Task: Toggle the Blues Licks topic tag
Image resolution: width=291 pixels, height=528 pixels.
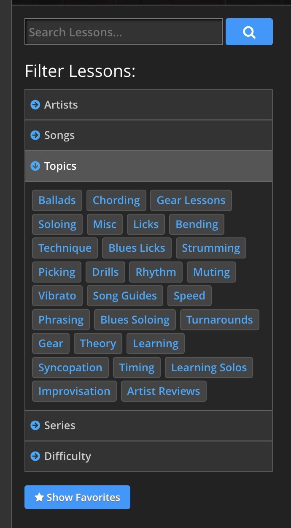Action: tap(137, 248)
